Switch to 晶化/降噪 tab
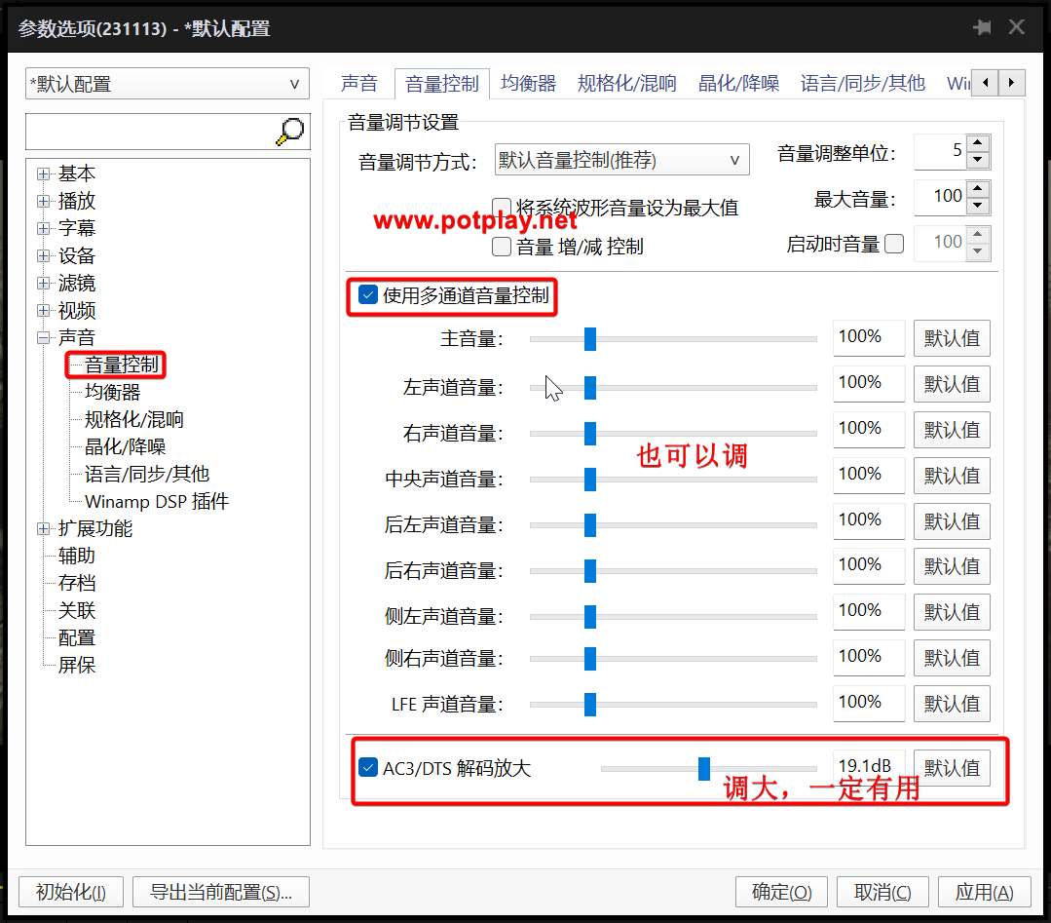Image resolution: width=1051 pixels, height=923 pixels. (x=738, y=83)
